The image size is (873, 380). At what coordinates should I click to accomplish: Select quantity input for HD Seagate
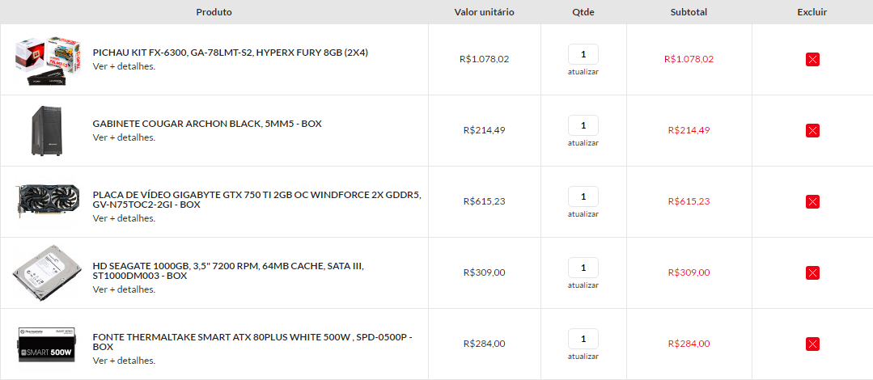coord(583,268)
